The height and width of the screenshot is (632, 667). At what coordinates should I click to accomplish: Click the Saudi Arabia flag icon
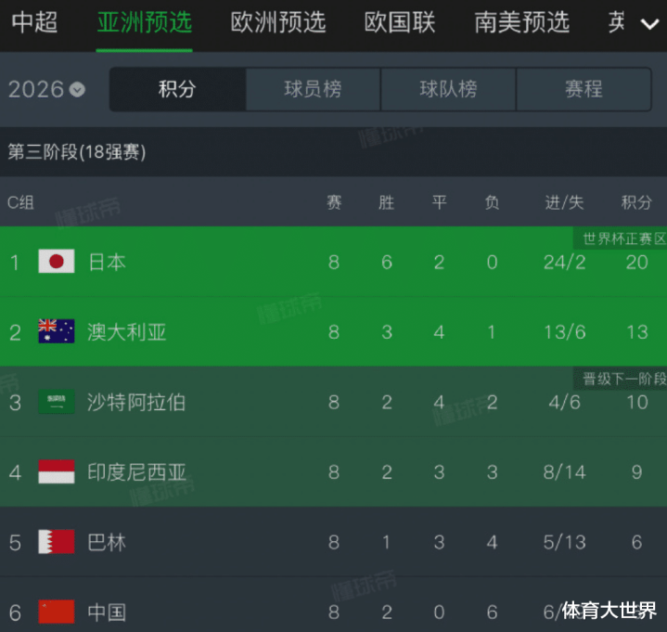56,402
